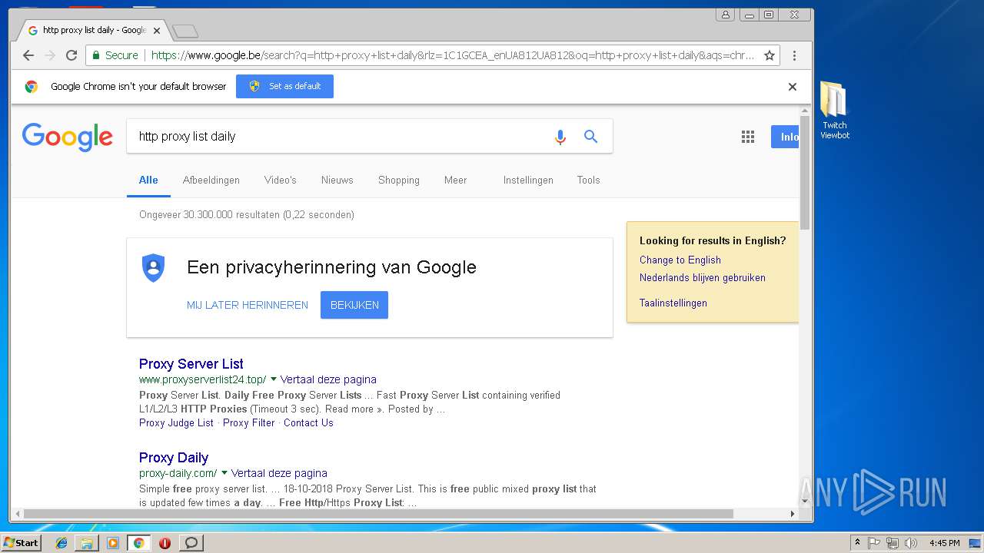Start voice search with microphone icon

pos(560,137)
